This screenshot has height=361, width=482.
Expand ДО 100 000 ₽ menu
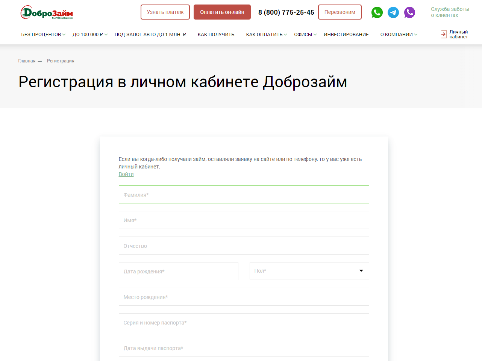[x=90, y=34]
